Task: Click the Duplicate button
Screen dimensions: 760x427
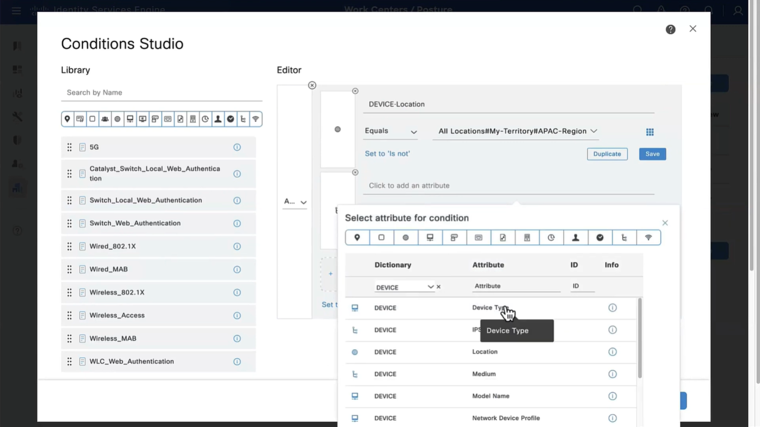Action: [x=607, y=154]
